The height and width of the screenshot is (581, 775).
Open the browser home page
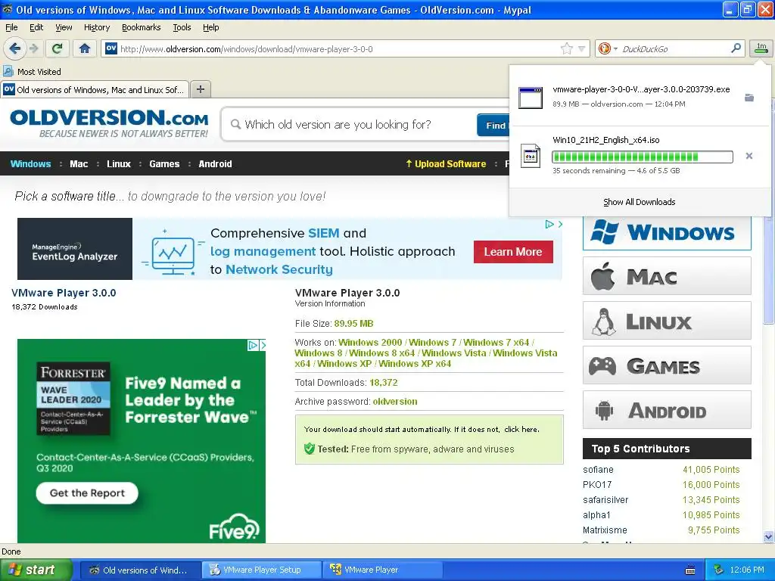[85, 48]
